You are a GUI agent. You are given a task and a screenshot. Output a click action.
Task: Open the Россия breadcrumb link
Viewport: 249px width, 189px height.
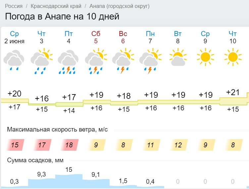tap(14, 6)
